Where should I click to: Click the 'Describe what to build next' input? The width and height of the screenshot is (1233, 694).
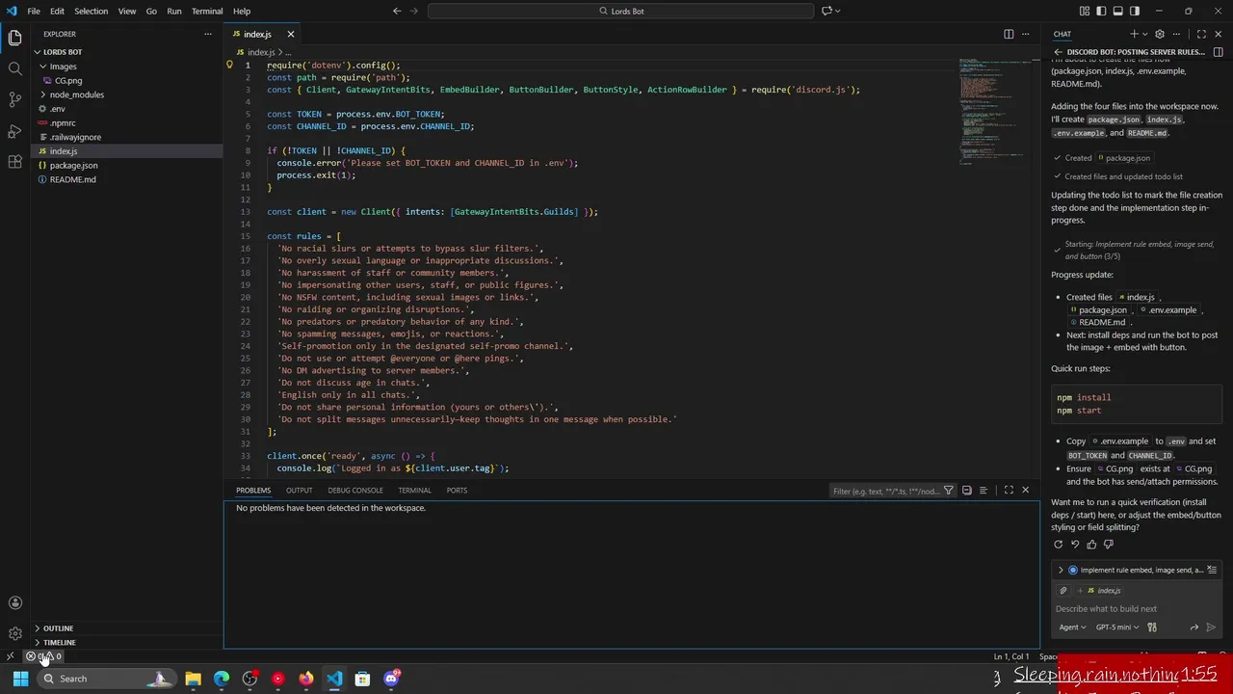point(1137,609)
